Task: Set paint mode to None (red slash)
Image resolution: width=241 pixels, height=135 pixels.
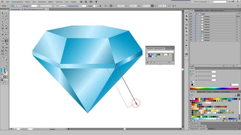Action: click(x=7, y=77)
